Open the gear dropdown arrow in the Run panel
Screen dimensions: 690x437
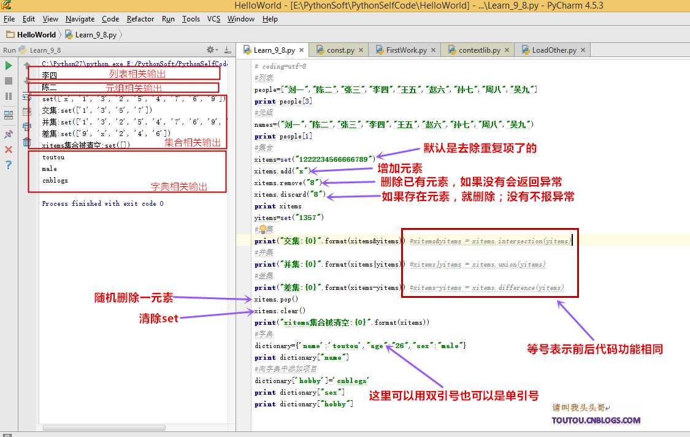(217, 50)
